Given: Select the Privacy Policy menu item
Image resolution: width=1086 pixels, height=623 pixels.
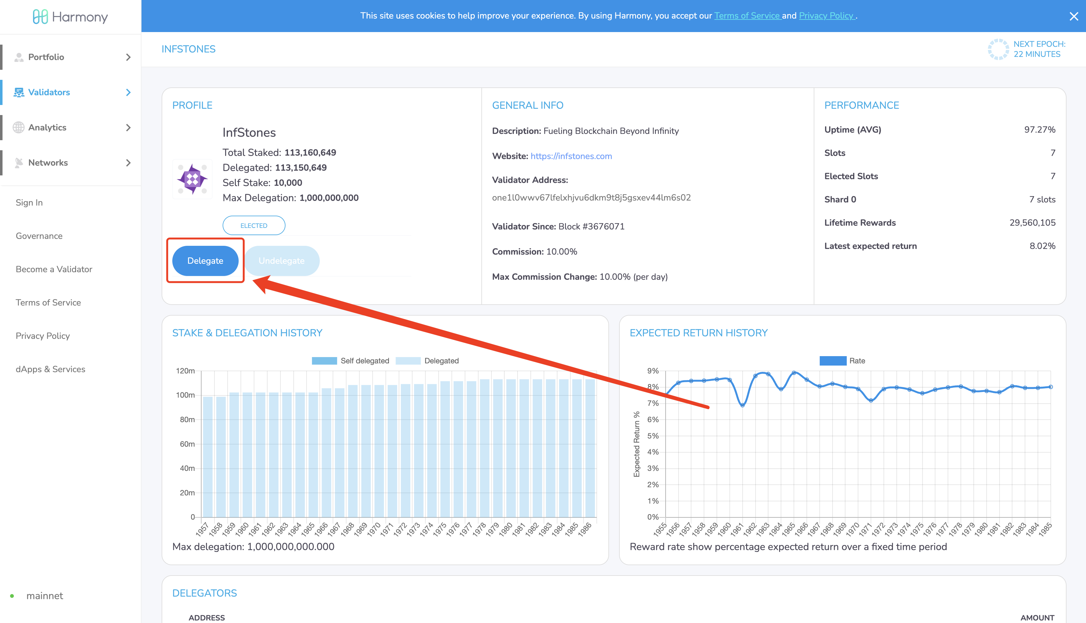Looking at the screenshot, I should pyautogui.click(x=42, y=336).
